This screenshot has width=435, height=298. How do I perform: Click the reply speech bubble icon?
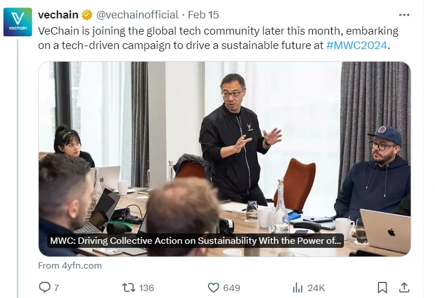(44, 287)
